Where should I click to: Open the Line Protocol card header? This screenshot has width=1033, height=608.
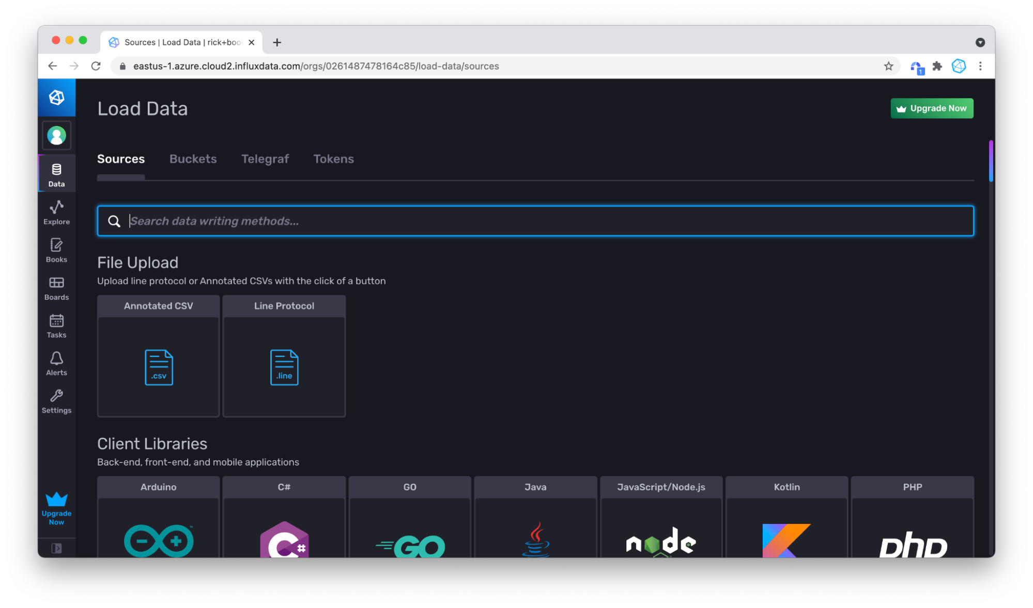coord(284,306)
